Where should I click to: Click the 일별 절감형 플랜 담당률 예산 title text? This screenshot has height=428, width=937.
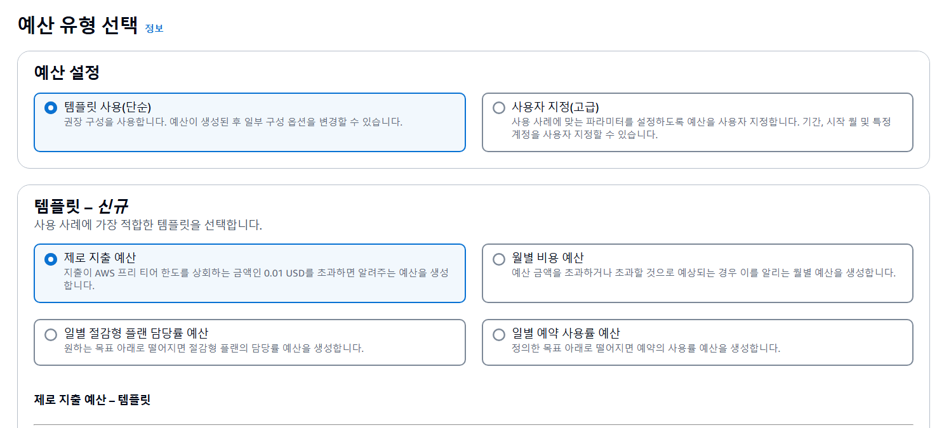(136, 333)
